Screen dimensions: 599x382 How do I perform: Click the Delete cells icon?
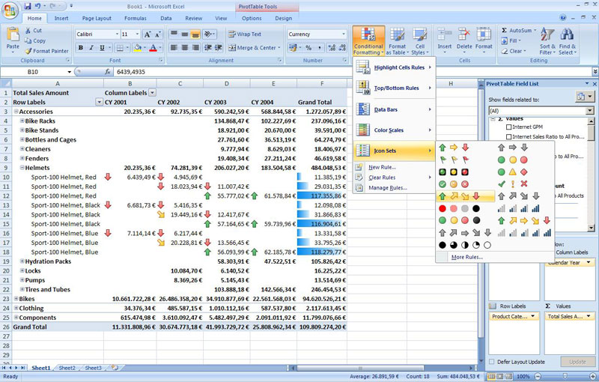[464, 34]
